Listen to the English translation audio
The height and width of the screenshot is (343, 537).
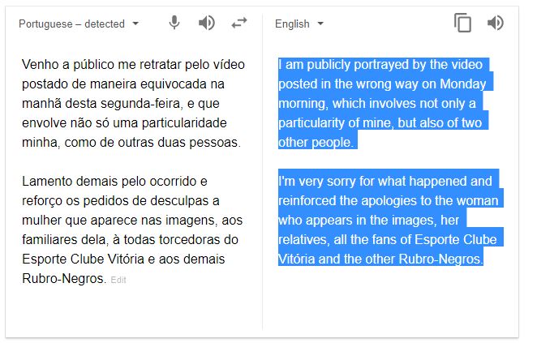click(x=495, y=23)
